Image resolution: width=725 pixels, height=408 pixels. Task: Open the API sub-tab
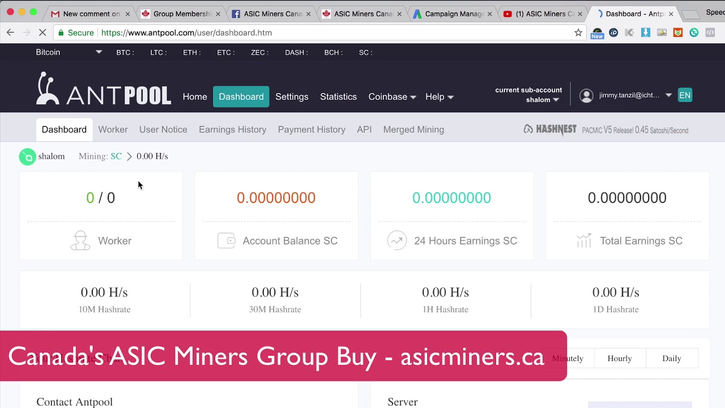point(364,130)
